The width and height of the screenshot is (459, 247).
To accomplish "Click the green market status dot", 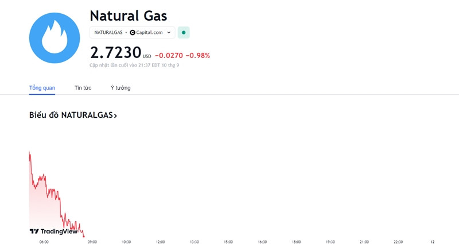I will (184, 33).
